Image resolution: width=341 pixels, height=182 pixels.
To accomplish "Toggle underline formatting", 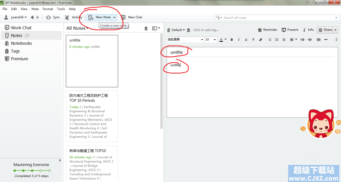I will [246, 40].
